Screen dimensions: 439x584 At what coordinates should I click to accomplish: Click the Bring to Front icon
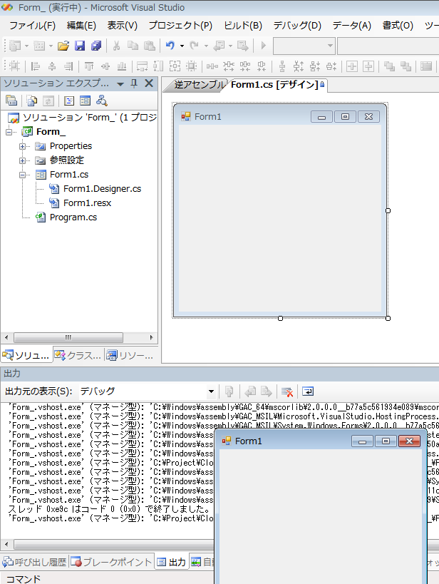coord(389,66)
